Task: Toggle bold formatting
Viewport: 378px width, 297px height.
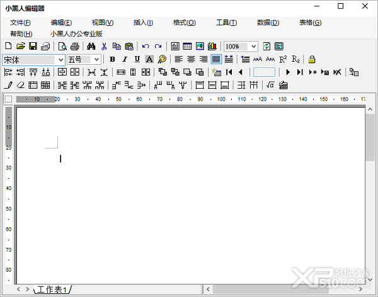Action: coord(112,59)
